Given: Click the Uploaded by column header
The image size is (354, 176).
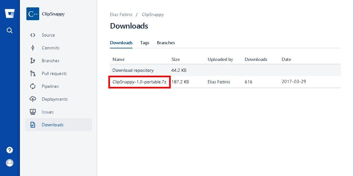Looking at the screenshot, I should (x=220, y=59).
